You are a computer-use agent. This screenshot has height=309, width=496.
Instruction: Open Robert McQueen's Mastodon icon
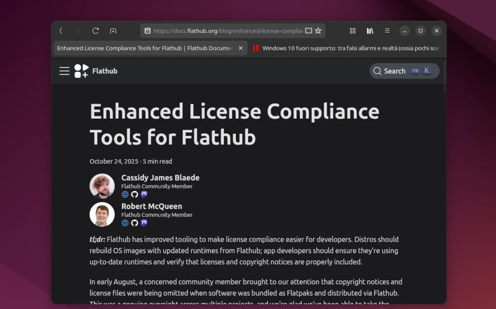(144, 223)
